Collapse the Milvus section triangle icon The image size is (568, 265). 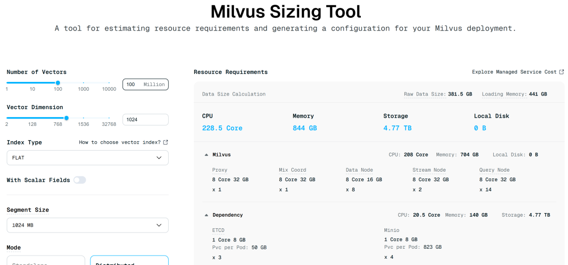point(207,155)
